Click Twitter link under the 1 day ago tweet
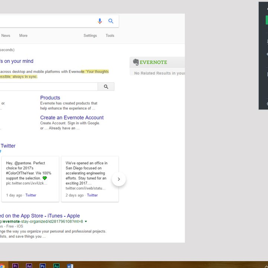This screenshot has height=268, width=268. point(31,195)
